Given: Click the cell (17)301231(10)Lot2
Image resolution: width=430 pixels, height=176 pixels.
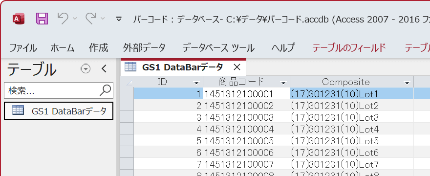Looking at the screenshot, I should (x=351, y=106).
